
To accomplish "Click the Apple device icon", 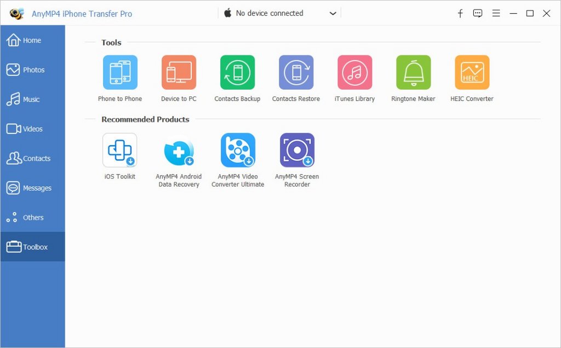I will pos(227,13).
